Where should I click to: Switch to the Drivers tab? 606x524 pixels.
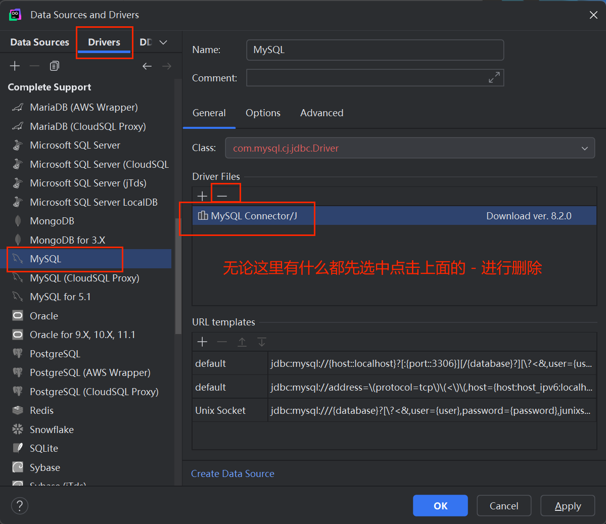coord(104,42)
